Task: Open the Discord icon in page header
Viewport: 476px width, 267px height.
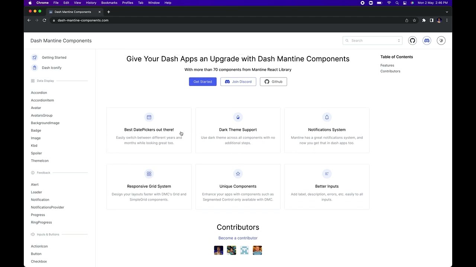Action: (x=427, y=41)
